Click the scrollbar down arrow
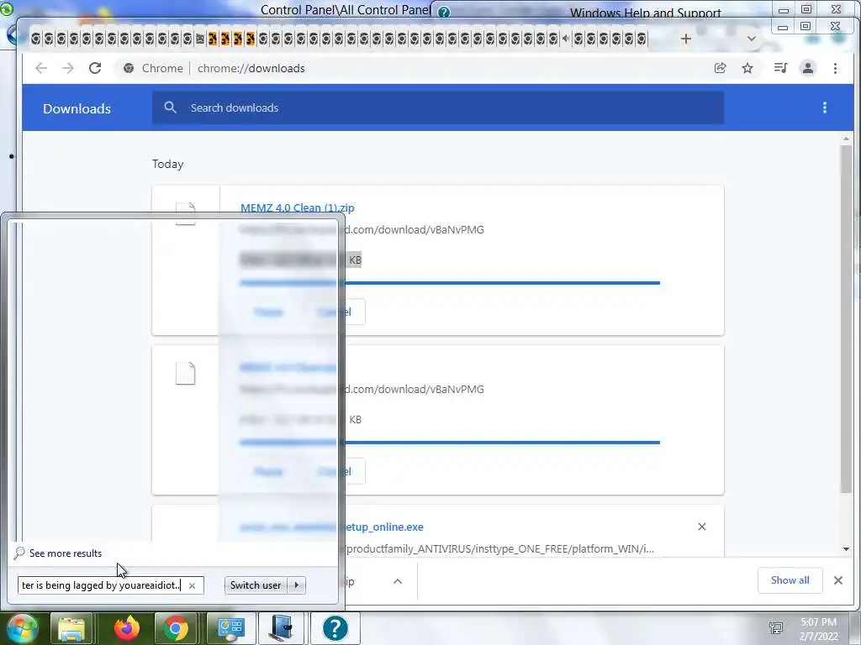 tap(846, 549)
